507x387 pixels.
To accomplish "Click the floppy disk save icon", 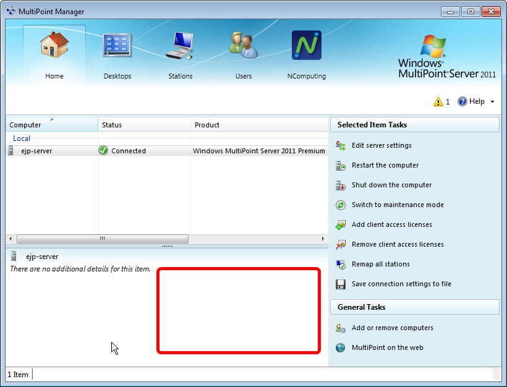I will tap(341, 284).
